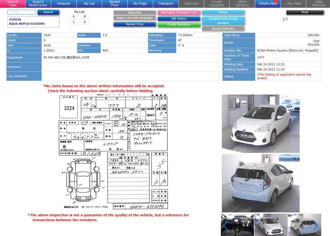Select odometer value 77,000km
Screen dimensions: 330x236
coord(185,35)
